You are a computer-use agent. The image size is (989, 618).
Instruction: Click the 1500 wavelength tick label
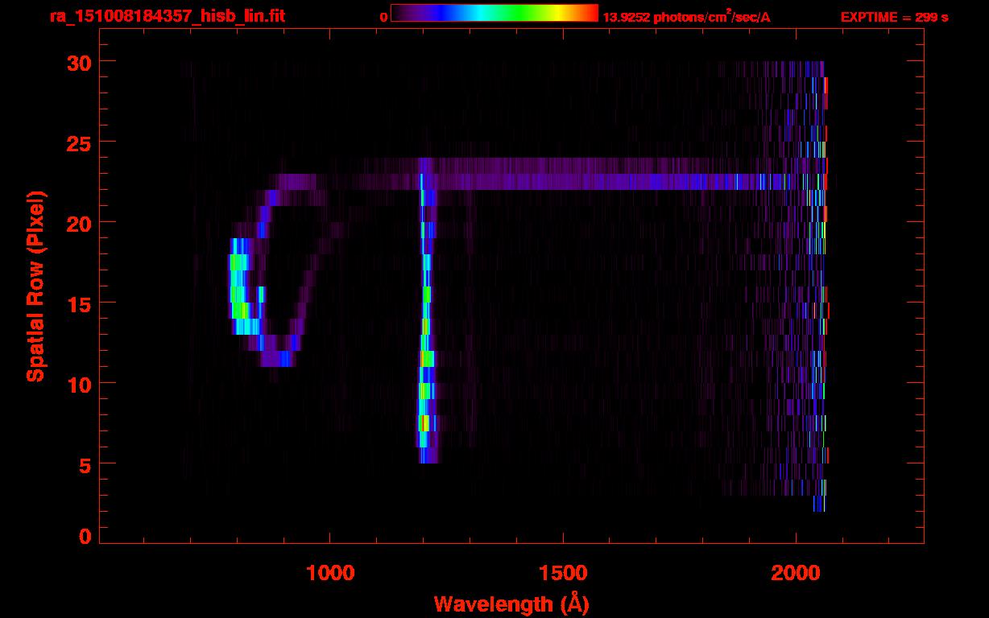[562, 572]
